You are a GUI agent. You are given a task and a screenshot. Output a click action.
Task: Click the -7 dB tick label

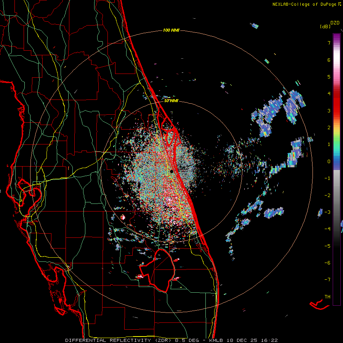click(x=327, y=280)
